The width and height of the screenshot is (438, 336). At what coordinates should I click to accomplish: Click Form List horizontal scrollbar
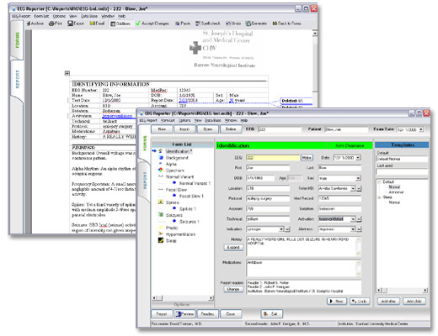pyautogui.click(x=183, y=298)
